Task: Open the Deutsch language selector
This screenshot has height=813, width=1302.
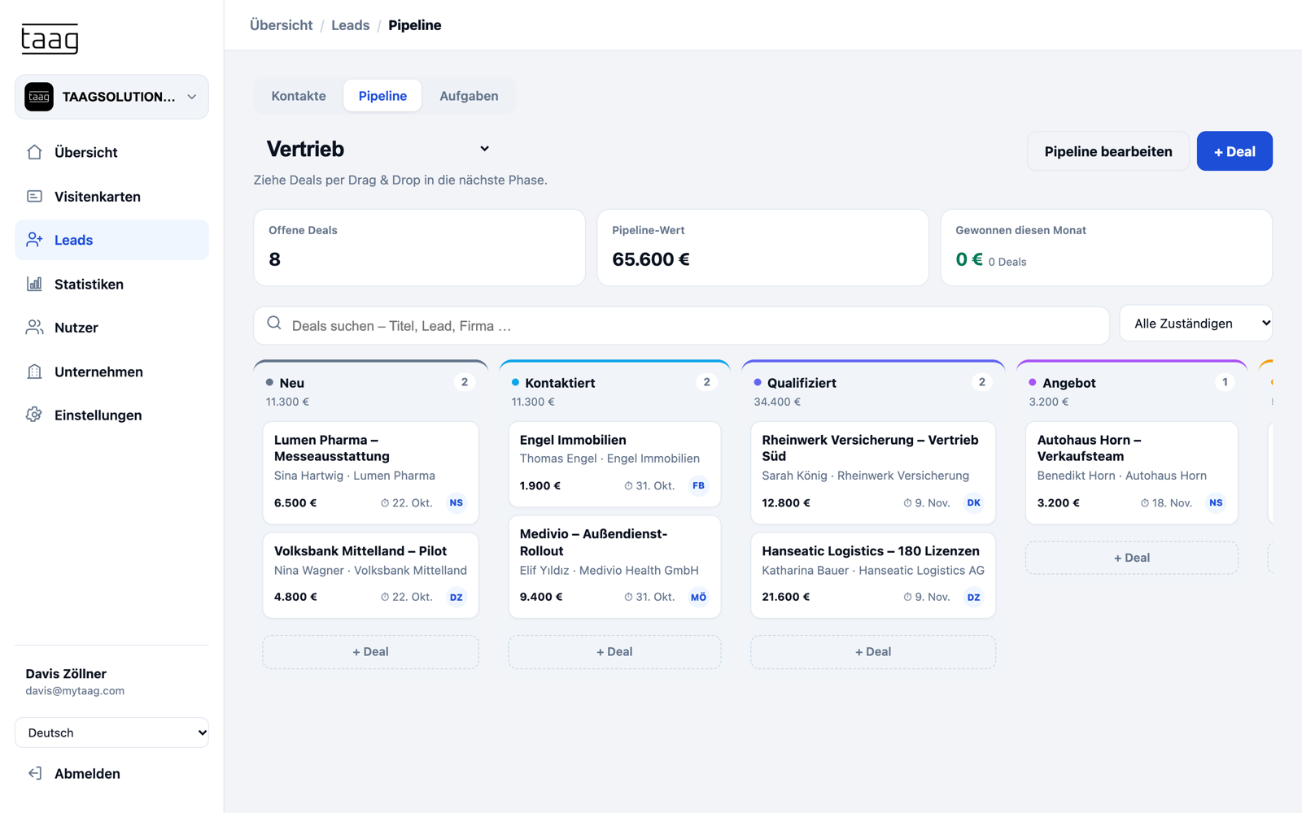Action: click(x=111, y=733)
